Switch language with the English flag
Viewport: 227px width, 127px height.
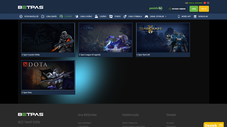pyautogui.click(x=208, y=3)
